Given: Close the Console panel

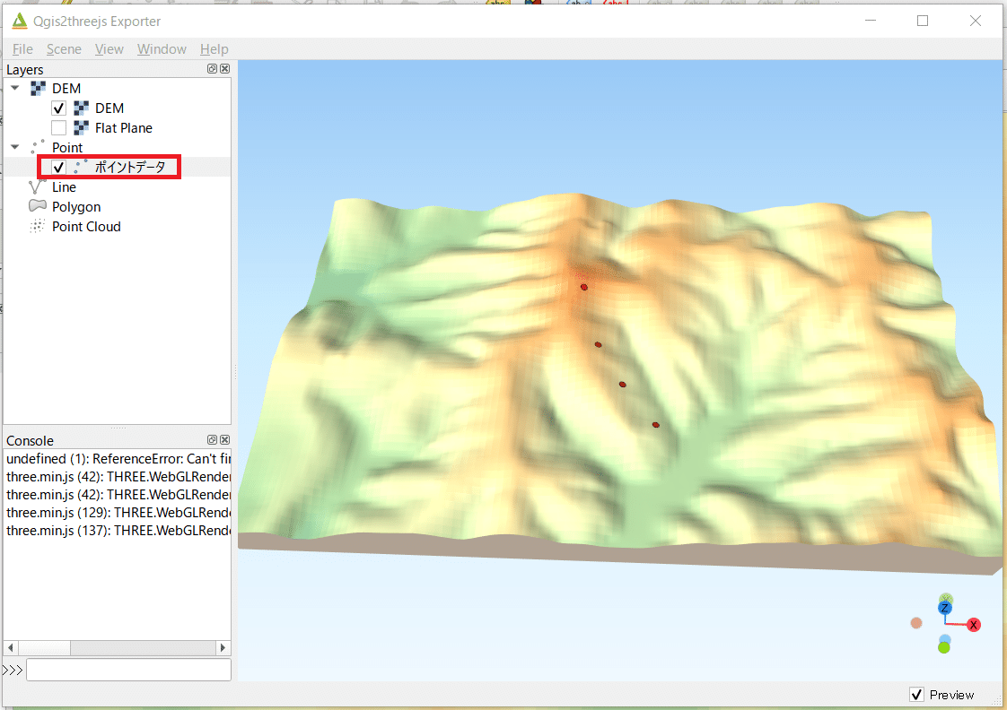Looking at the screenshot, I should click(x=224, y=439).
